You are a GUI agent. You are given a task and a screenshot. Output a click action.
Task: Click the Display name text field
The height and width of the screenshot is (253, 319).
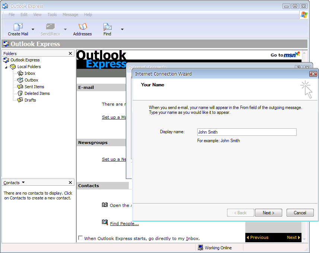tap(246, 132)
